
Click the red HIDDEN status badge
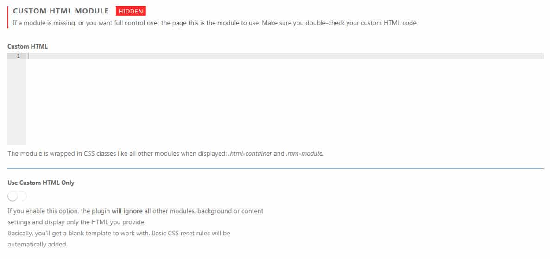[x=131, y=11]
